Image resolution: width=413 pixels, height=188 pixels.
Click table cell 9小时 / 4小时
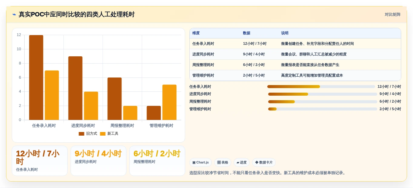pyautogui.click(x=254, y=54)
